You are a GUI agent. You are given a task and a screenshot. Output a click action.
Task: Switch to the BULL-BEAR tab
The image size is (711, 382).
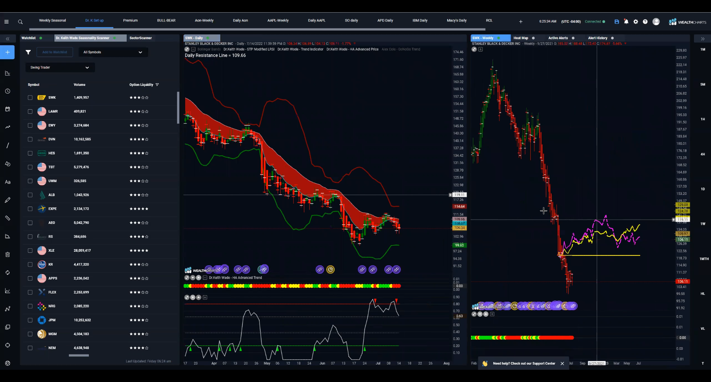[166, 20]
